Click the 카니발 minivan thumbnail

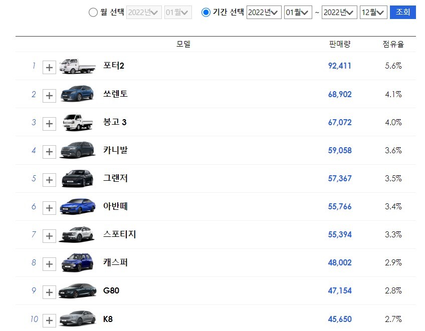coord(78,150)
